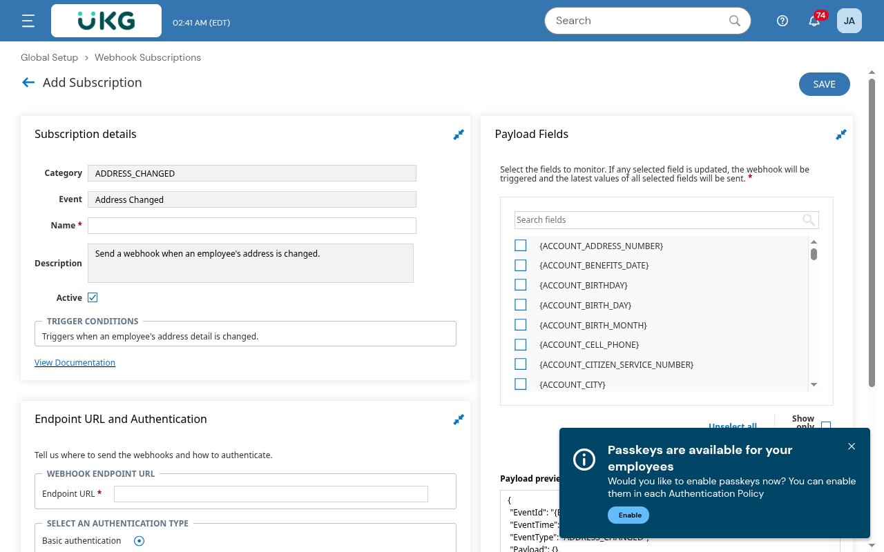Click the Category ADDRESS_CHANGED field

(x=252, y=173)
